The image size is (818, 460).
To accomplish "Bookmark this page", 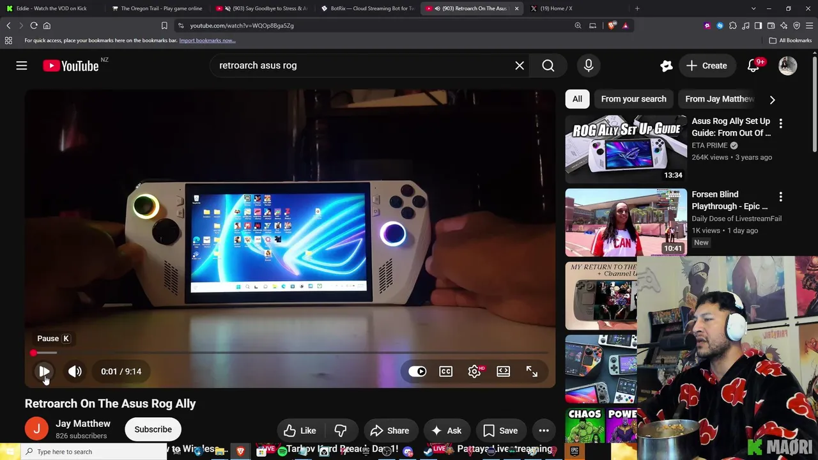I will click(x=164, y=26).
